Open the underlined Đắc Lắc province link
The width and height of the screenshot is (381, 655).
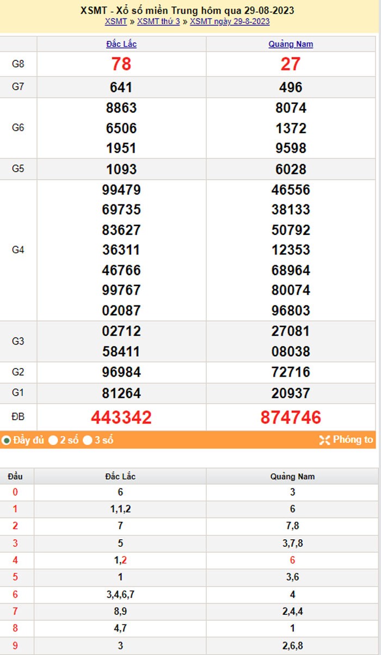coord(121,45)
